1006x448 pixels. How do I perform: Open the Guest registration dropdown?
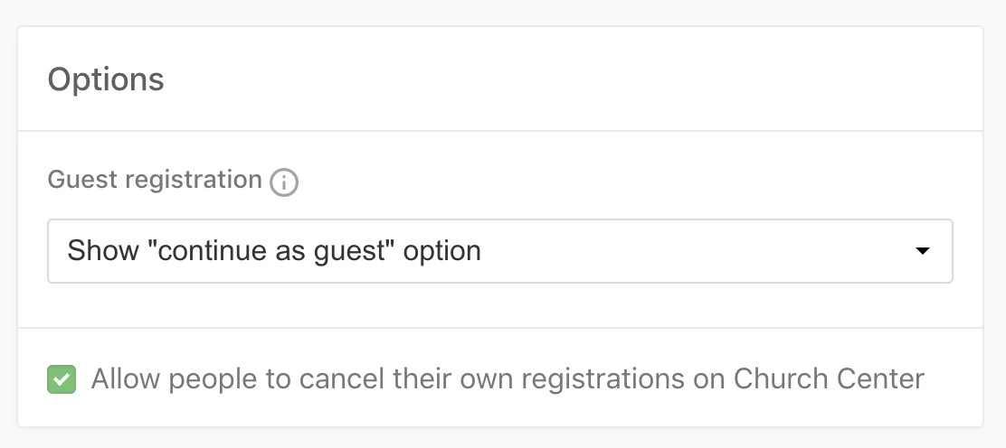click(499, 251)
